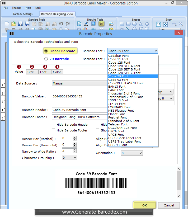Check the Hide Barcode Footer checkbox
Image resolution: width=188 pixels, height=217 pixels.
[x=53, y=130]
